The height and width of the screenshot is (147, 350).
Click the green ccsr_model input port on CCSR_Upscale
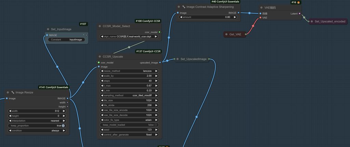[99, 63]
